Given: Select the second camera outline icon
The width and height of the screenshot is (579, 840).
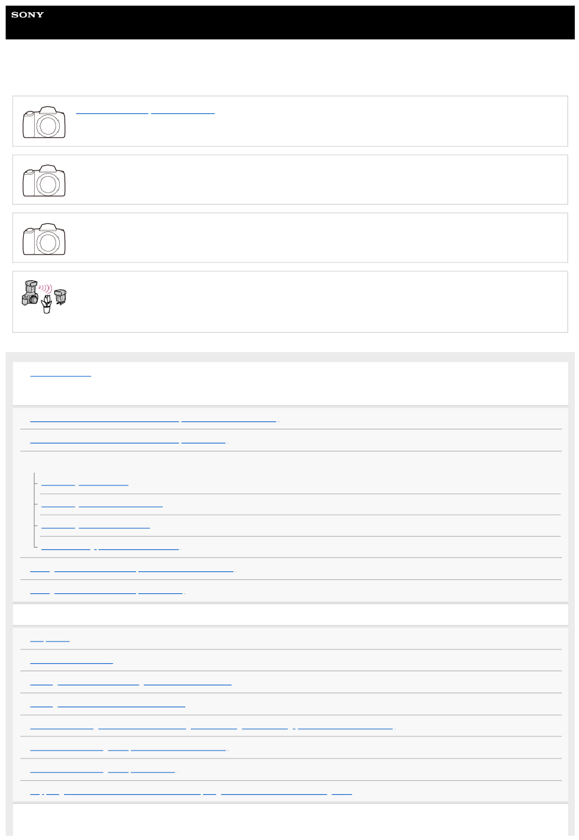Looking at the screenshot, I should pos(44,180).
